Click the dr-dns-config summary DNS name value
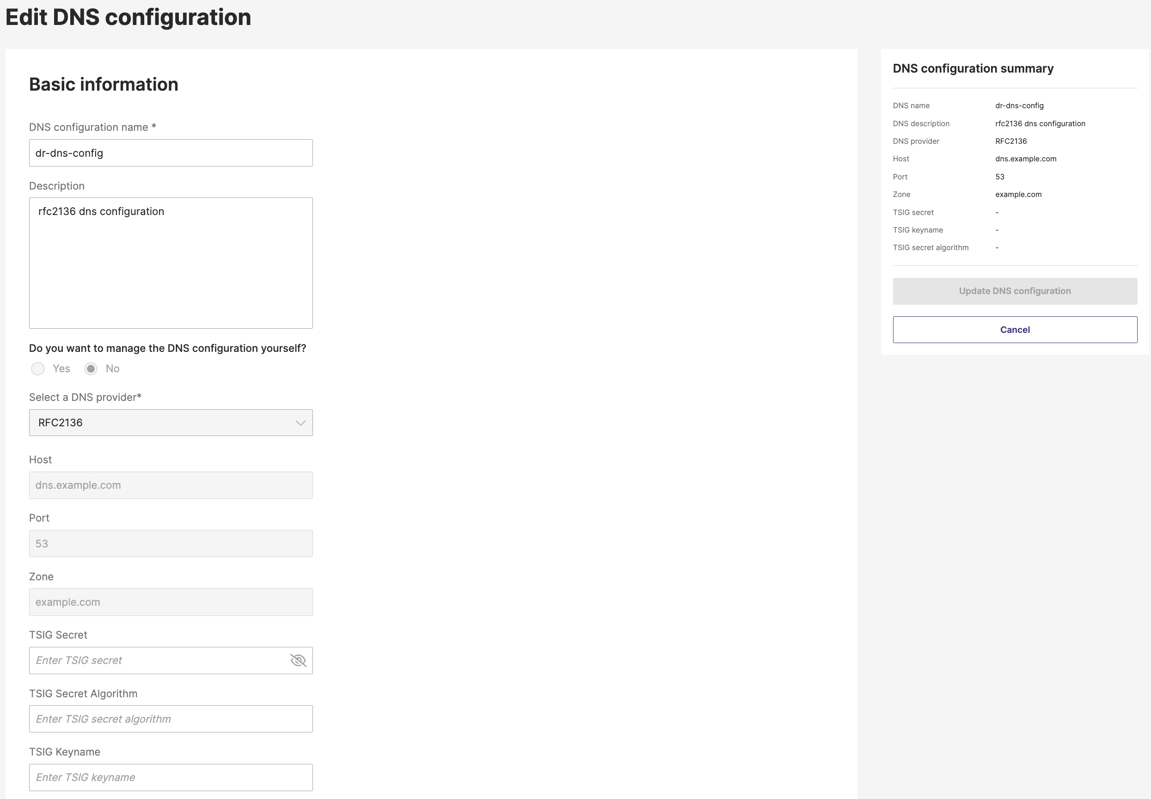This screenshot has height=799, width=1151. click(1019, 105)
